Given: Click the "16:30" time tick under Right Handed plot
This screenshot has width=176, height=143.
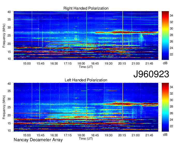Looking at the screenshot, I should [x=54, y=63].
